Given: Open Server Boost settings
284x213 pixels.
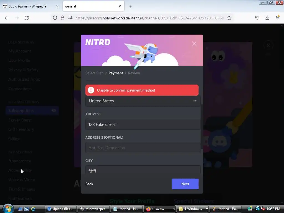Looking at the screenshot, I should point(20,120).
